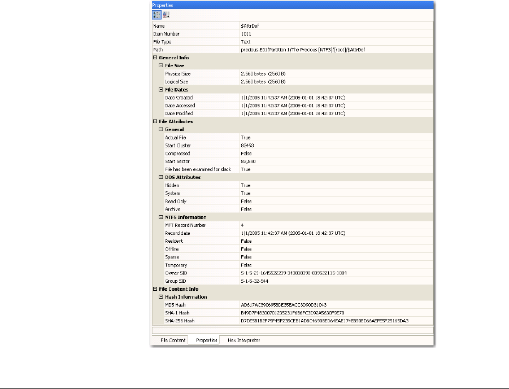
Task: Click the File Type value Text
Action: coord(246,42)
